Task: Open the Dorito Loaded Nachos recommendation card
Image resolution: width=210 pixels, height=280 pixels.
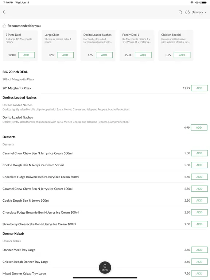Action: tap(98, 46)
